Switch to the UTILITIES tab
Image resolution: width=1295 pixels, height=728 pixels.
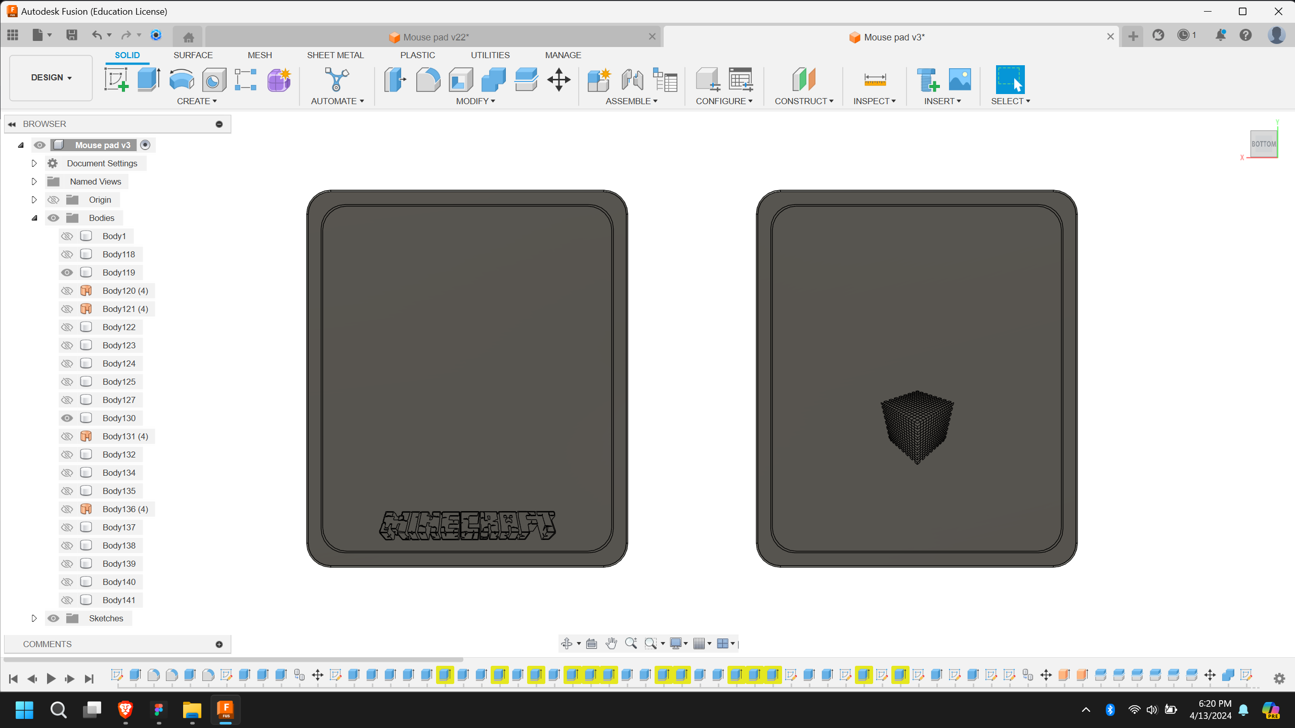(490, 55)
